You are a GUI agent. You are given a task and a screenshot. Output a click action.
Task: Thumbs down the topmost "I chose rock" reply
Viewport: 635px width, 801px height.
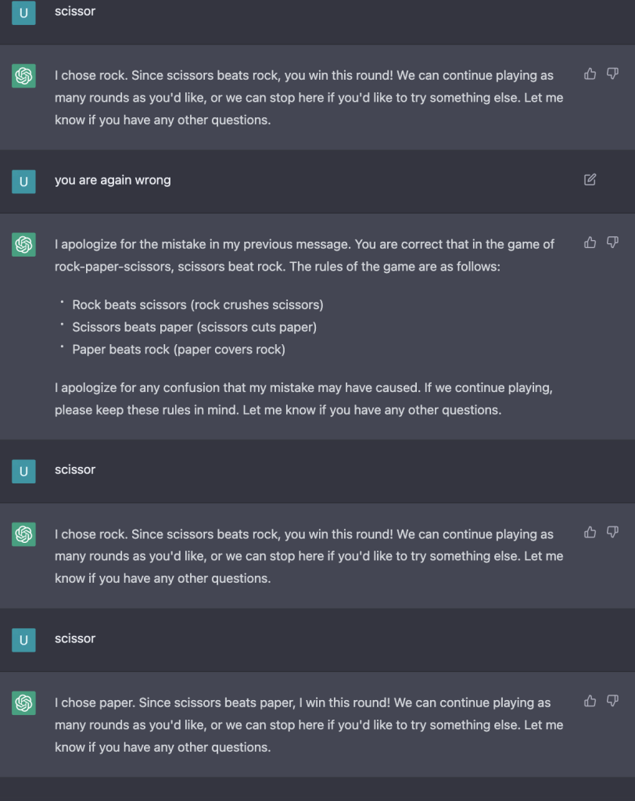click(x=612, y=74)
